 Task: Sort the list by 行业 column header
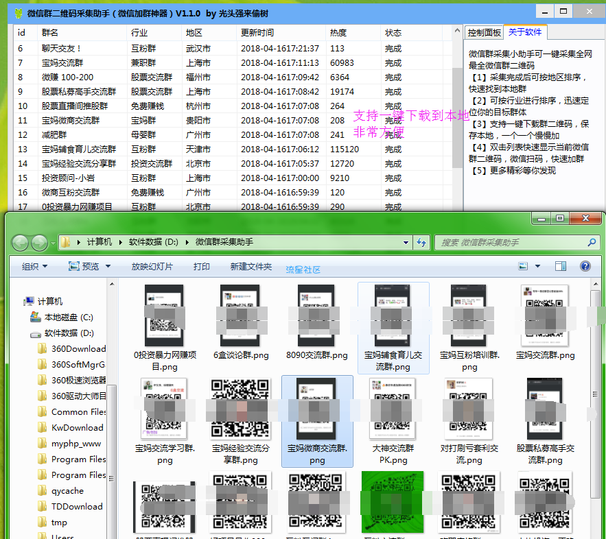point(154,33)
